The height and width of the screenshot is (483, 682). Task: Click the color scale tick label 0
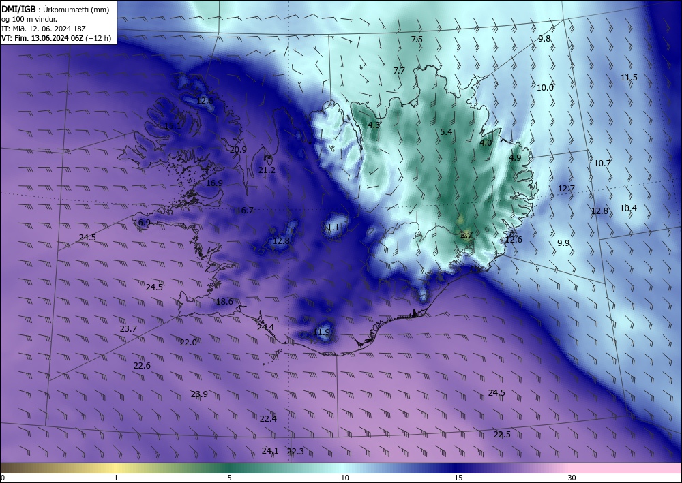pyautogui.click(x=3, y=478)
